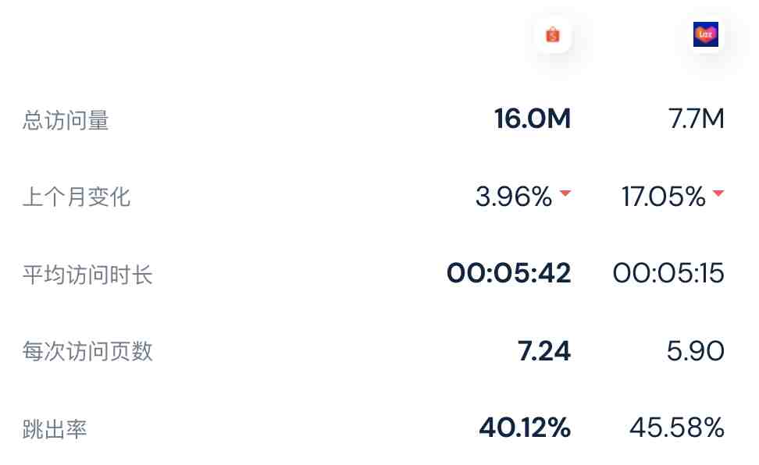Select the 跳出率 row label
The width and height of the screenshot is (759, 465).
(55, 429)
